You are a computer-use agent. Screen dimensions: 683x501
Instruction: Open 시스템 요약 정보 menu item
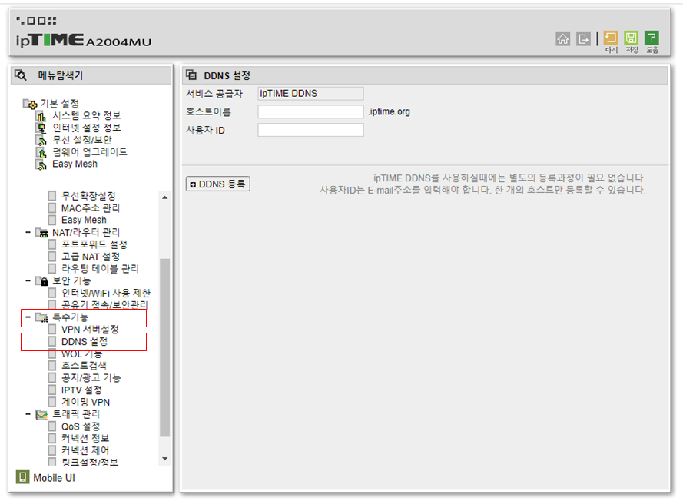(x=87, y=115)
